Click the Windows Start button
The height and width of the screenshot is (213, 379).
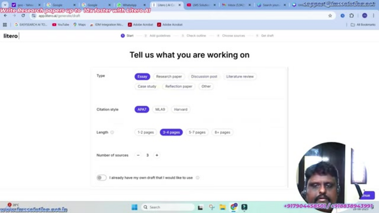point(134,207)
